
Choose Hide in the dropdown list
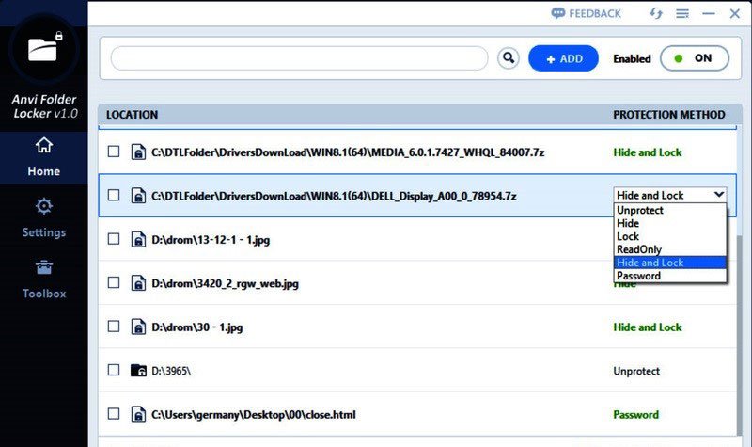(670, 223)
